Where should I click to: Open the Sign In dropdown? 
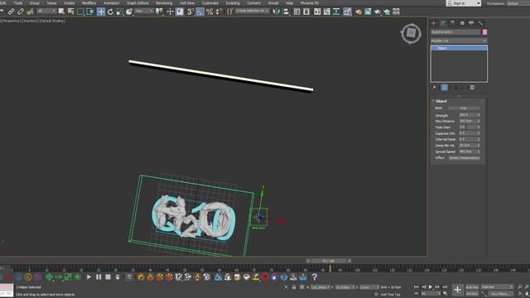[464, 3]
